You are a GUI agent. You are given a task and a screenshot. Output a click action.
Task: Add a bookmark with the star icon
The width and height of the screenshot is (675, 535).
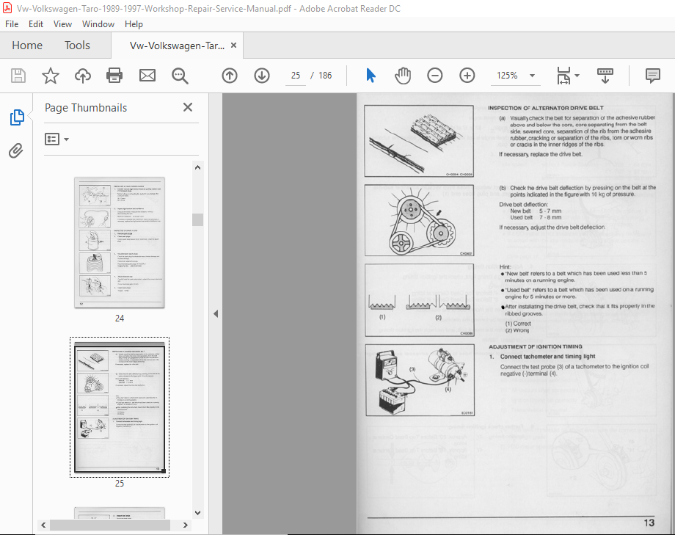click(x=51, y=76)
